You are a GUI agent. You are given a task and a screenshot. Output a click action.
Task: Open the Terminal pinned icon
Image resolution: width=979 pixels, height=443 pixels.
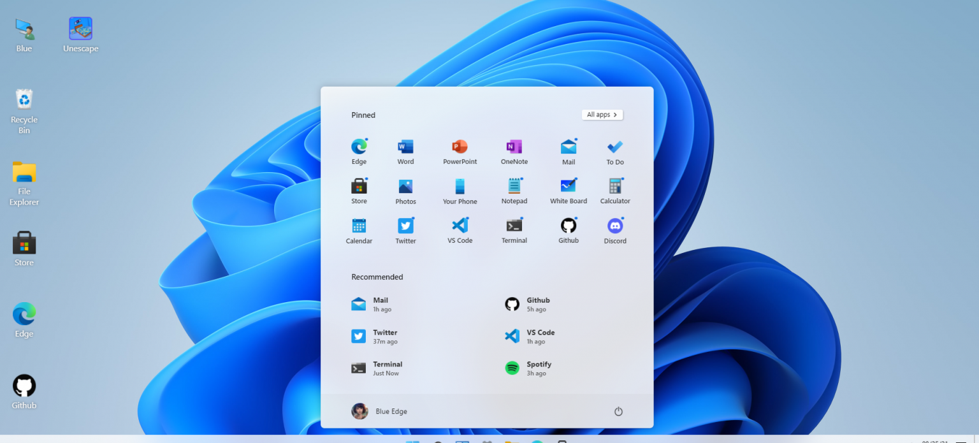[x=514, y=226]
